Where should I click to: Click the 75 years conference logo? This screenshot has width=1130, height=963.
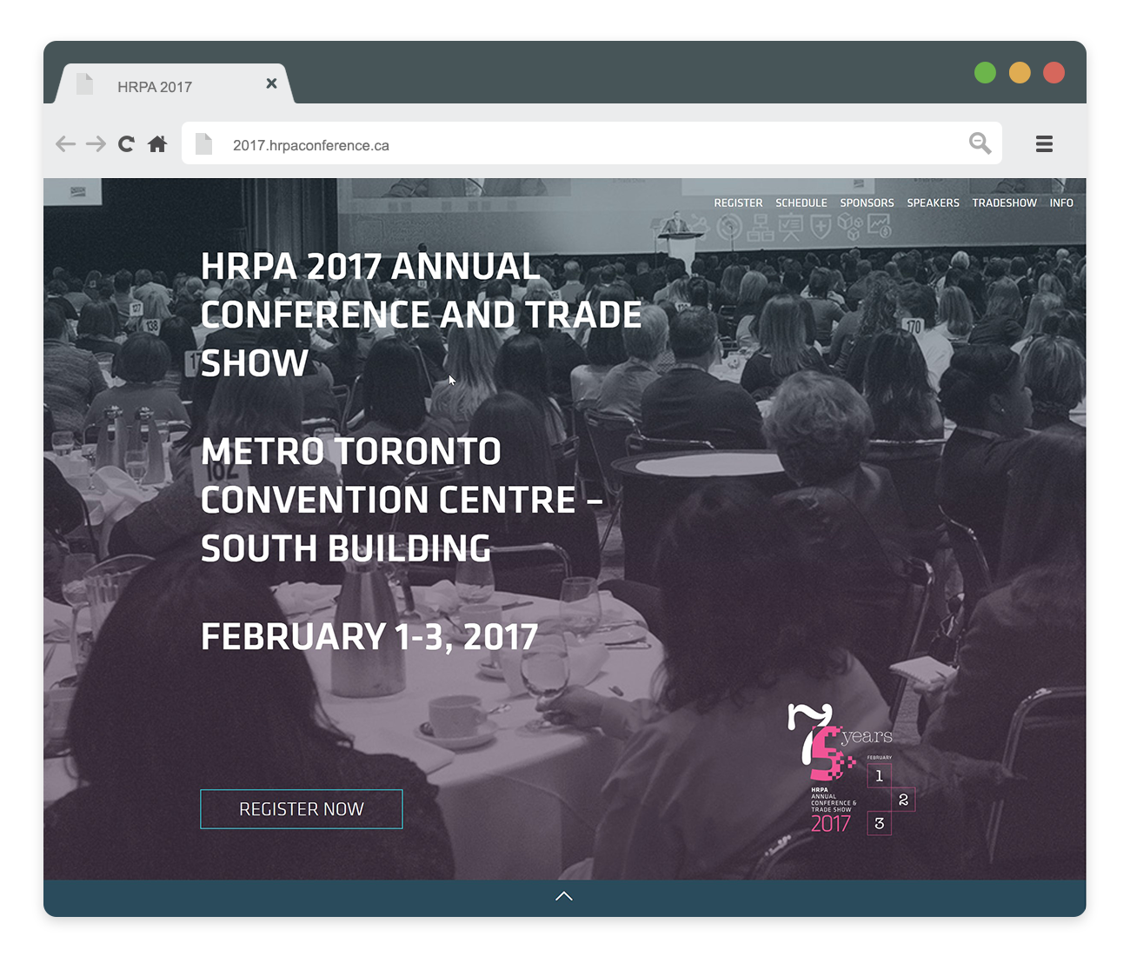[x=850, y=769]
